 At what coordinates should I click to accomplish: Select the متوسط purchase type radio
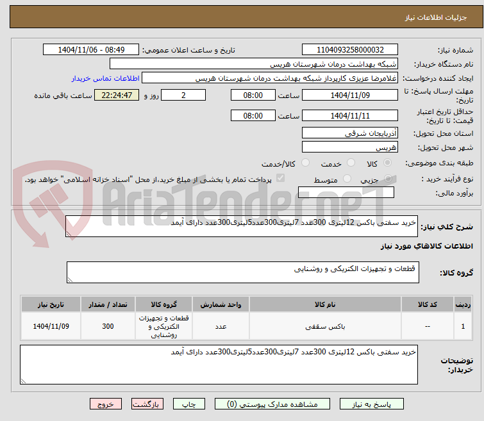point(347,178)
